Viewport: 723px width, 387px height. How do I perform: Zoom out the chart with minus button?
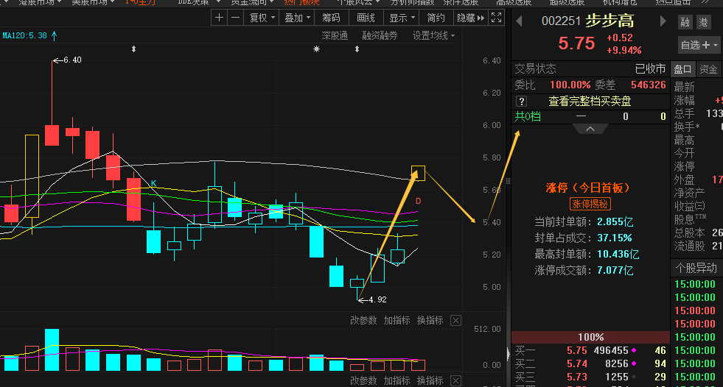point(235,18)
